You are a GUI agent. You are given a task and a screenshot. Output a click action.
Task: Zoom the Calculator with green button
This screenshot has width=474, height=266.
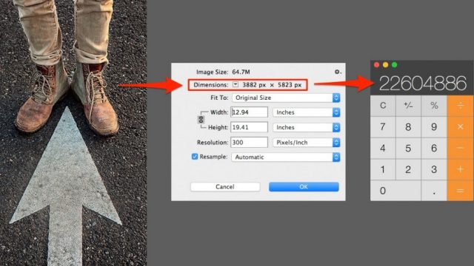(394, 65)
